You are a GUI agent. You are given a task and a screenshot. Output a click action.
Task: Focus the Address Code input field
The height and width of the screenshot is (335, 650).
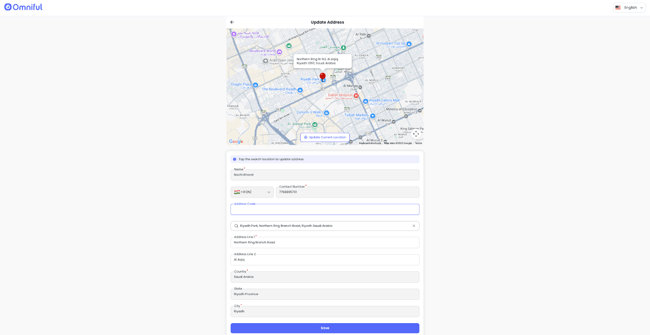point(325,210)
